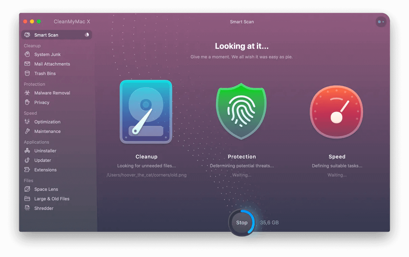Open the Trash Bins module
This screenshot has width=409, height=257.
(x=45, y=73)
